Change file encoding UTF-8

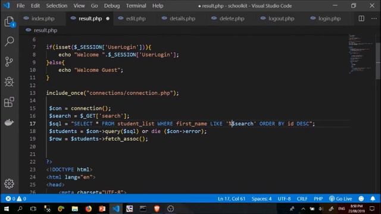pos(284,199)
